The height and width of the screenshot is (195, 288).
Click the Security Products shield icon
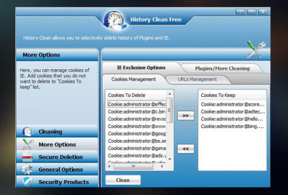tap(27, 182)
